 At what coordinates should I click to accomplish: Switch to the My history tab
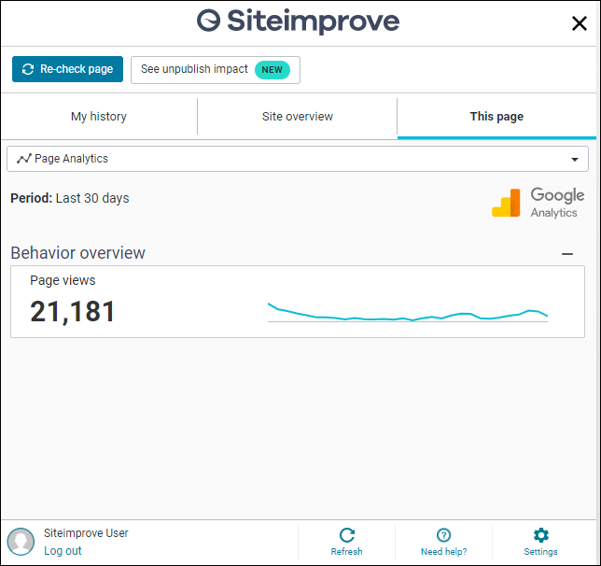tap(99, 116)
